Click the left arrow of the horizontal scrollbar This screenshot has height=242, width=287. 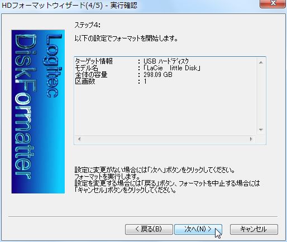[79, 139]
